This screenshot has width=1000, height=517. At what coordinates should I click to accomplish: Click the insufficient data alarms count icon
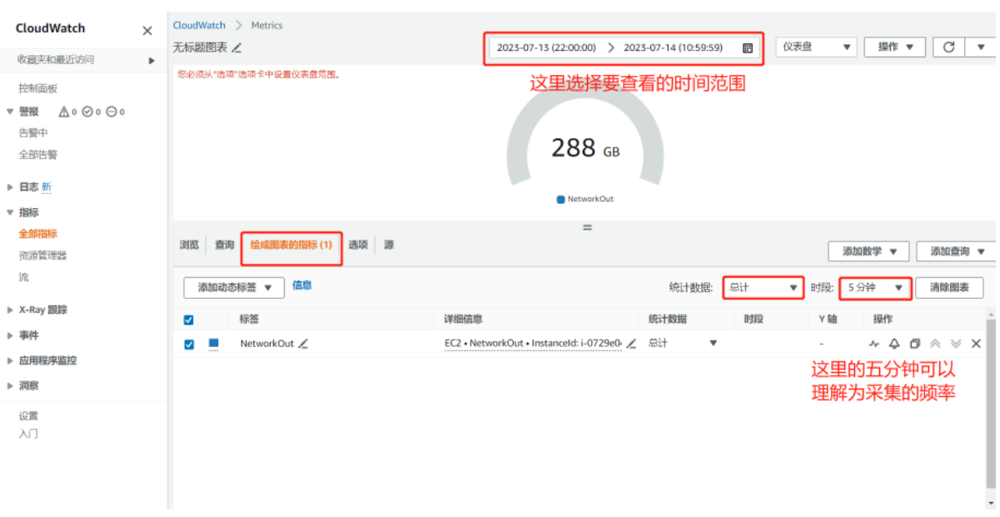click(x=116, y=112)
